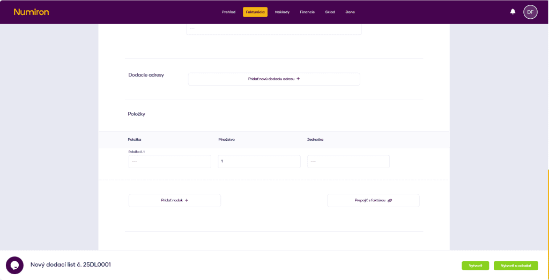Open the Jednotka unit field

click(348, 161)
